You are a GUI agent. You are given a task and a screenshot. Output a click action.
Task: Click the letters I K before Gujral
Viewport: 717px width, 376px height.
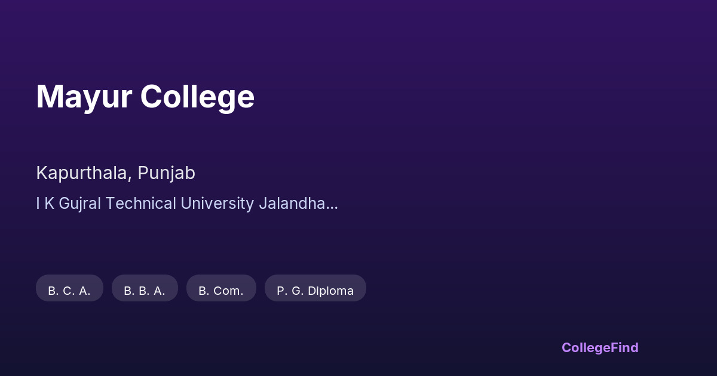45,204
